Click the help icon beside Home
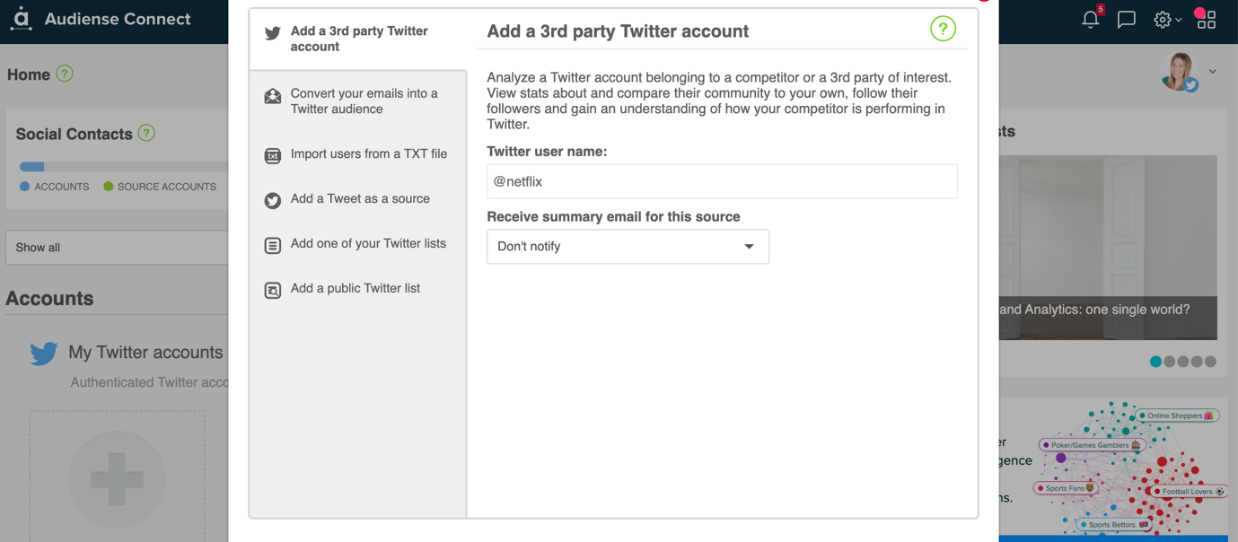The width and height of the screenshot is (1238, 542). (x=65, y=74)
